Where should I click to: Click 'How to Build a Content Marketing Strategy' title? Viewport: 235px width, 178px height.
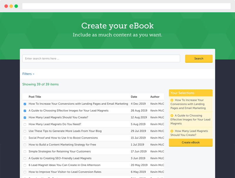(62, 145)
